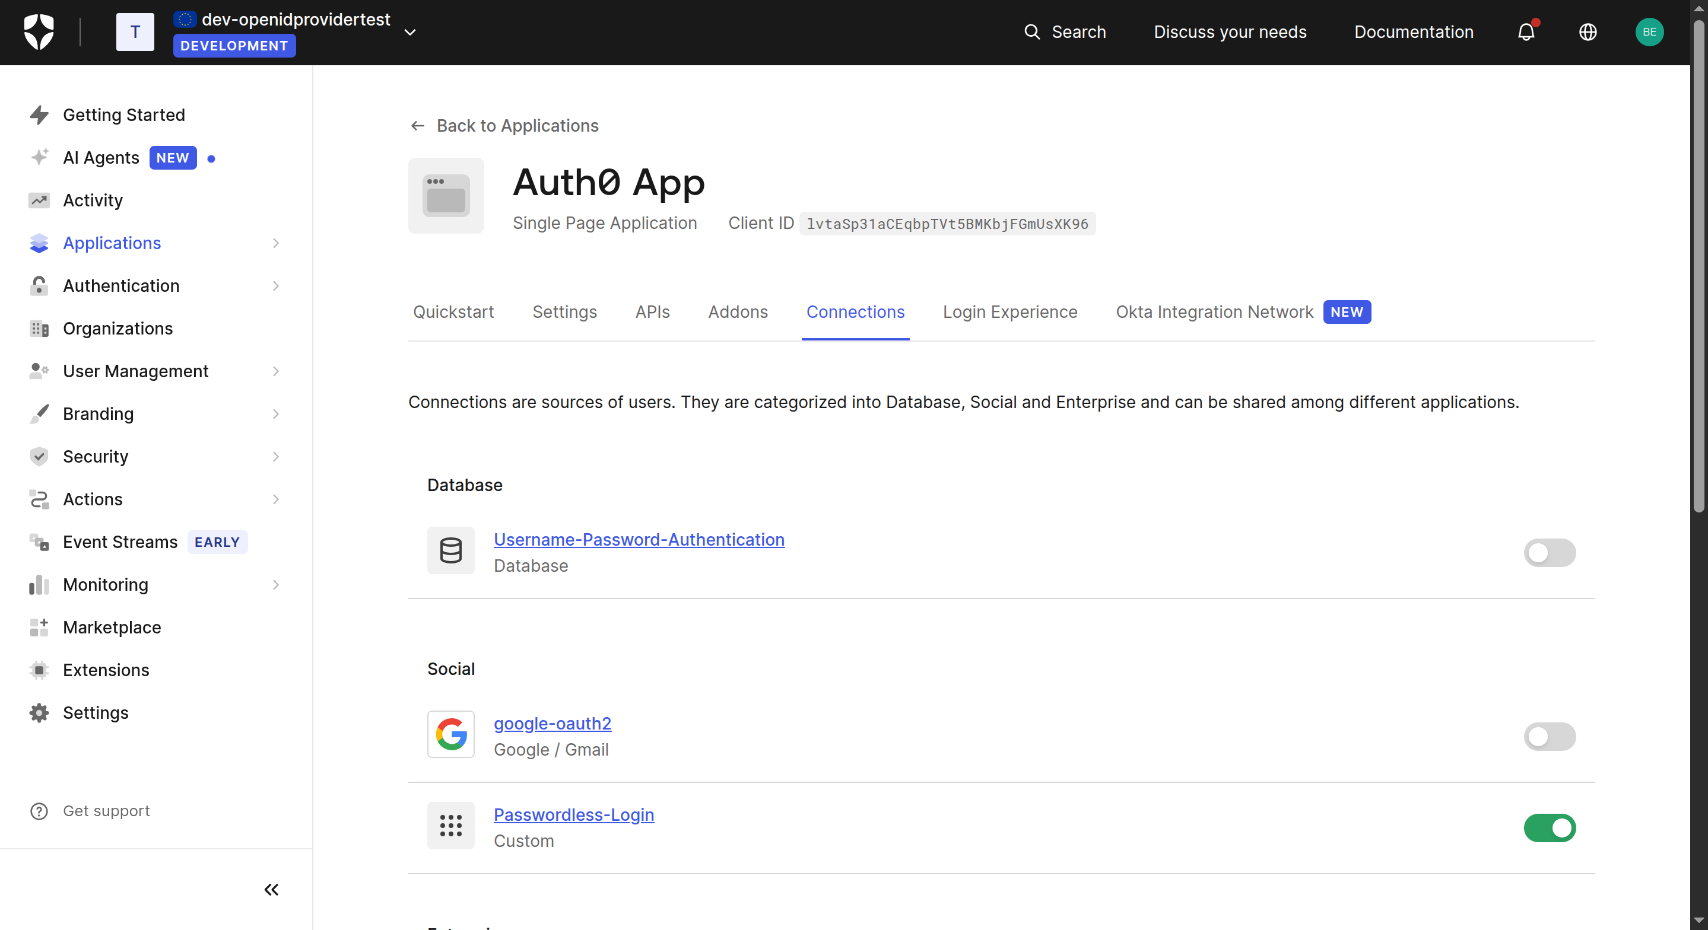The width and height of the screenshot is (1708, 930).
Task: Click the page vertical scrollbar
Action: click(x=1698, y=265)
